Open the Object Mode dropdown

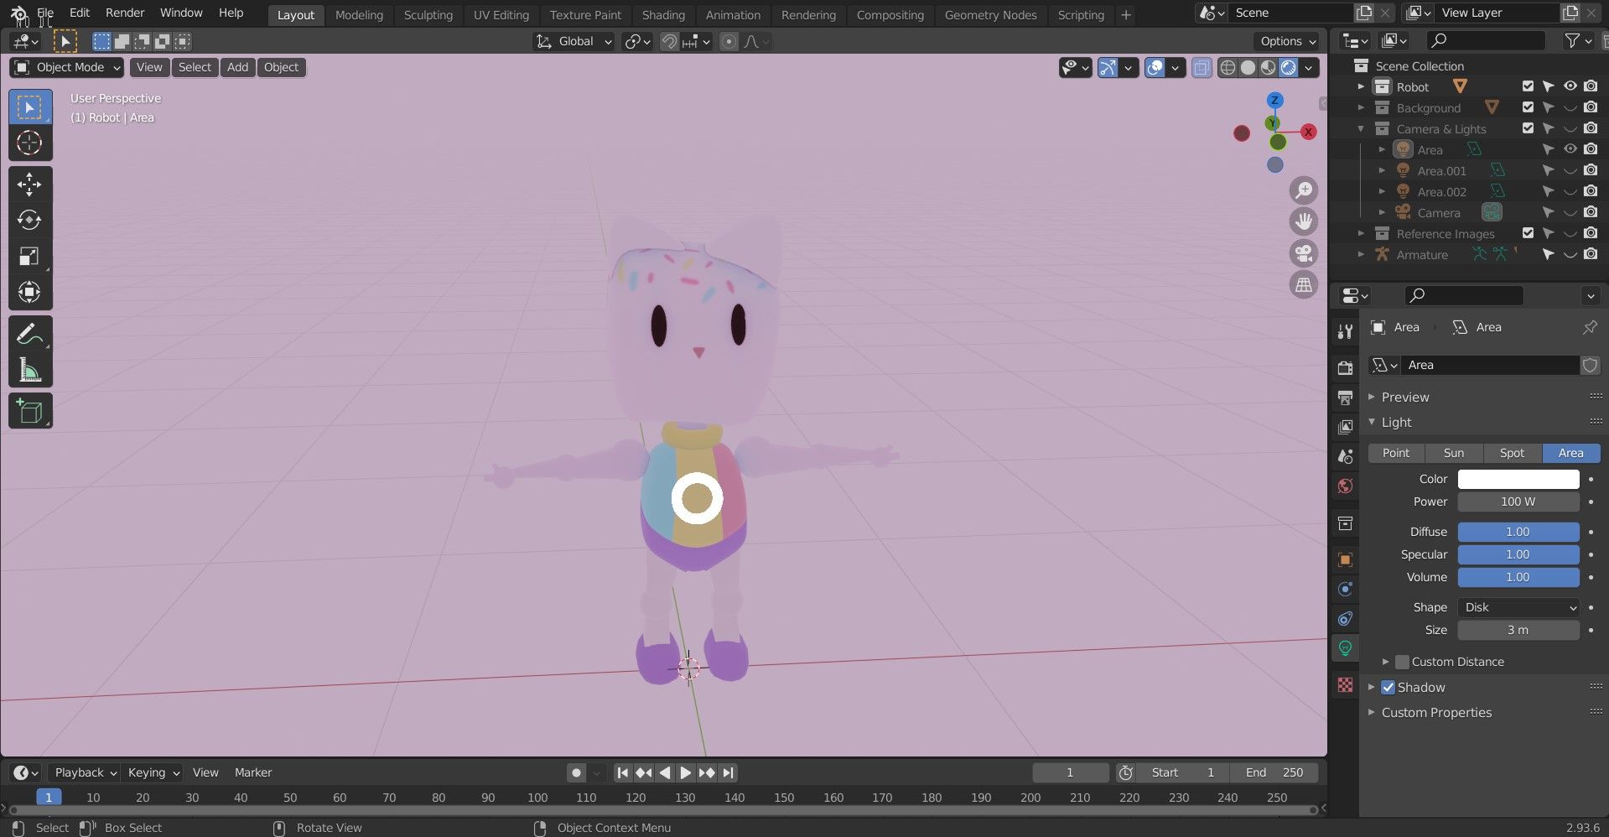(x=69, y=67)
